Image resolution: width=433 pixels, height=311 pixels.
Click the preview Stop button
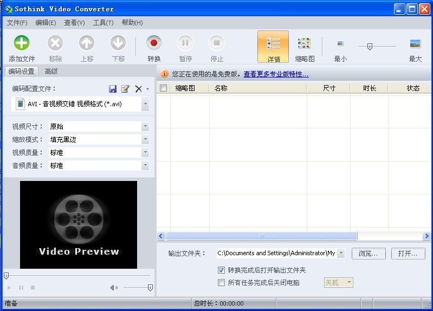(33, 288)
